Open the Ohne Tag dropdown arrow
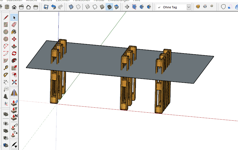 click(188, 7)
